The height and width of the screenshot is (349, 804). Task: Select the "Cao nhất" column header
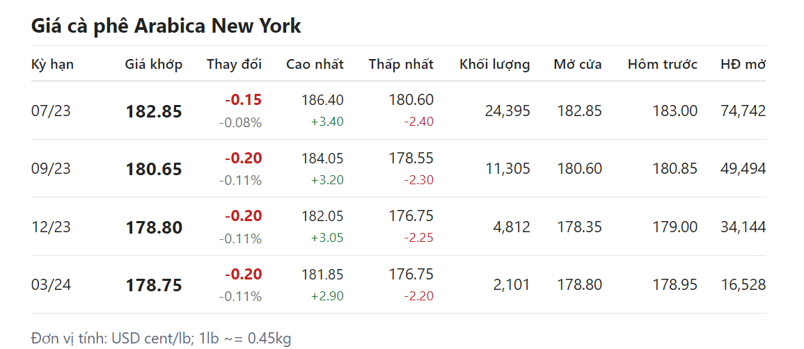pyautogui.click(x=315, y=65)
